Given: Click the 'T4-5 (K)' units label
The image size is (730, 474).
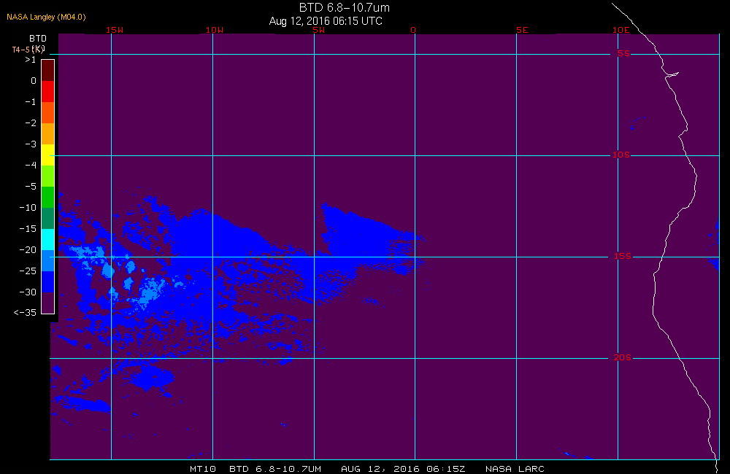Looking at the screenshot, I should 28,50.
